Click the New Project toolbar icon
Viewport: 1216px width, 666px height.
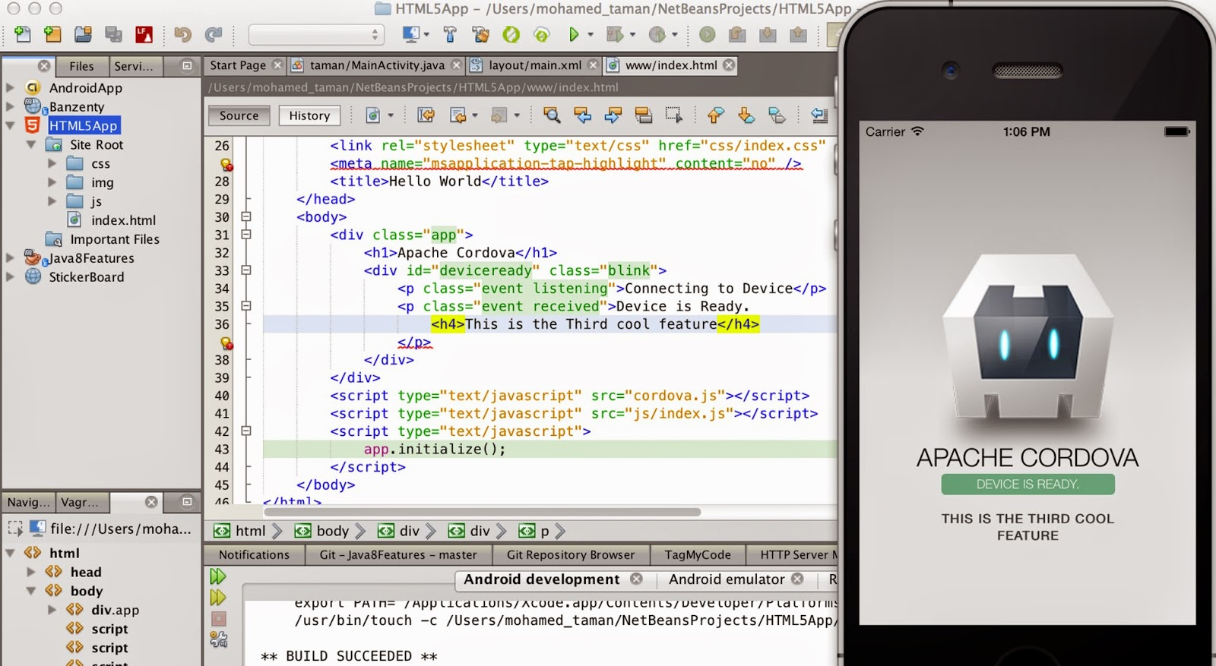point(52,34)
